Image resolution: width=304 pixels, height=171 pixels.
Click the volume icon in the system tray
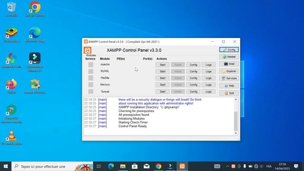coord(262,166)
